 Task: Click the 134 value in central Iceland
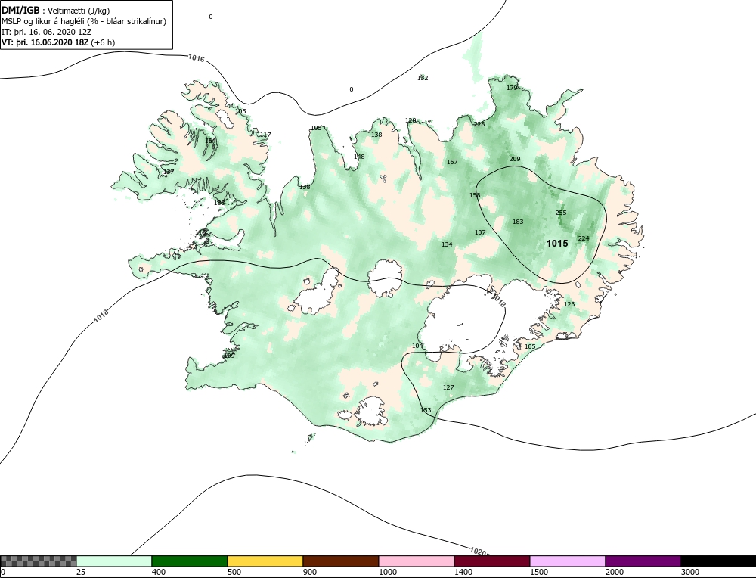[x=447, y=244]
